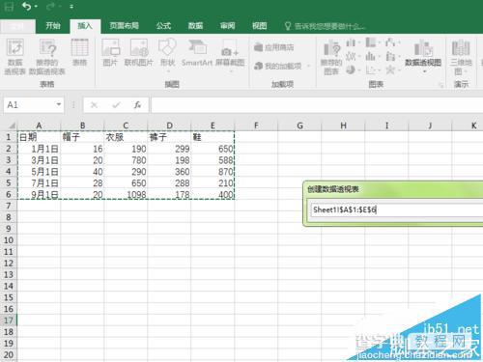Click the Select All corner triangle

(x=12, y=125)
